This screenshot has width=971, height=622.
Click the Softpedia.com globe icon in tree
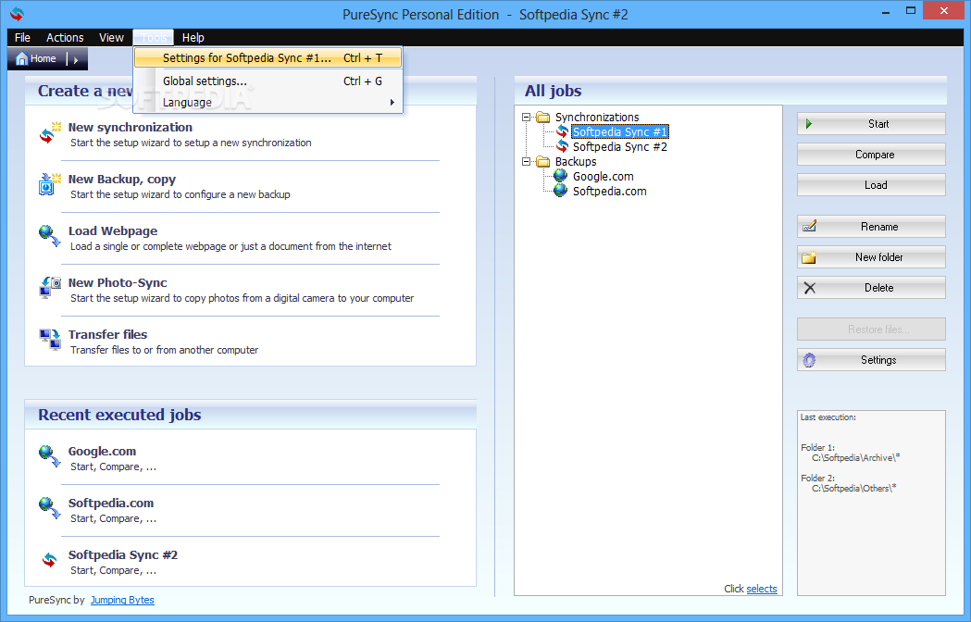click(560, 191)
